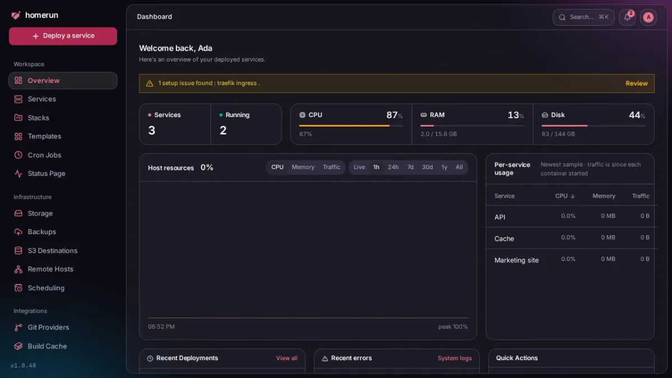Screen dimensions: 672x378
Task: Click the Disk usage progress bar
Action: pos(594,125)
